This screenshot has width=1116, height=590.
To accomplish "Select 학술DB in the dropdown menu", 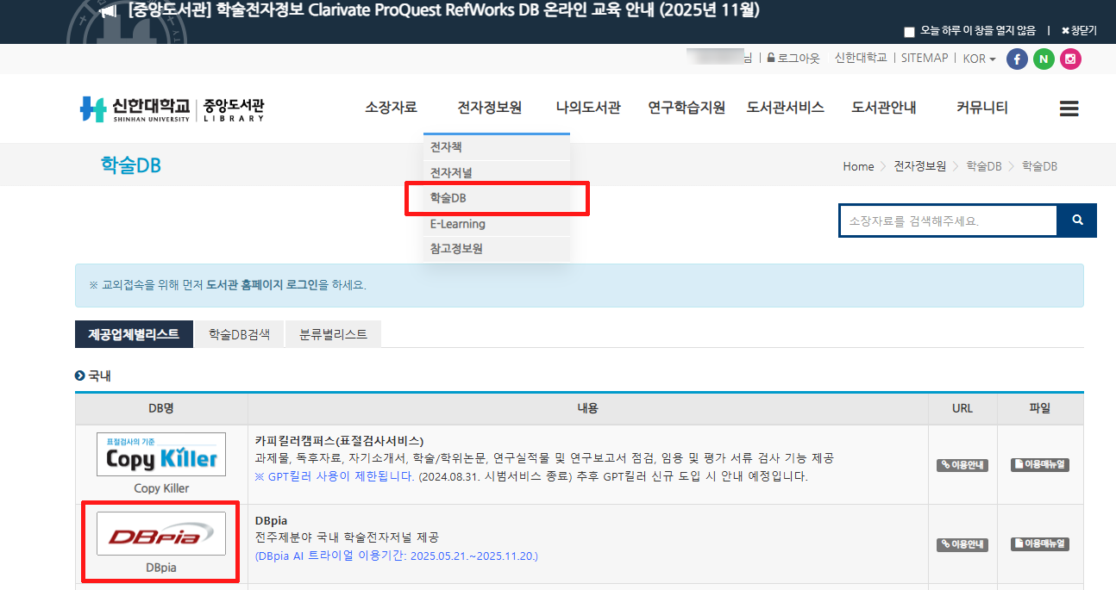I will [448, 198].
